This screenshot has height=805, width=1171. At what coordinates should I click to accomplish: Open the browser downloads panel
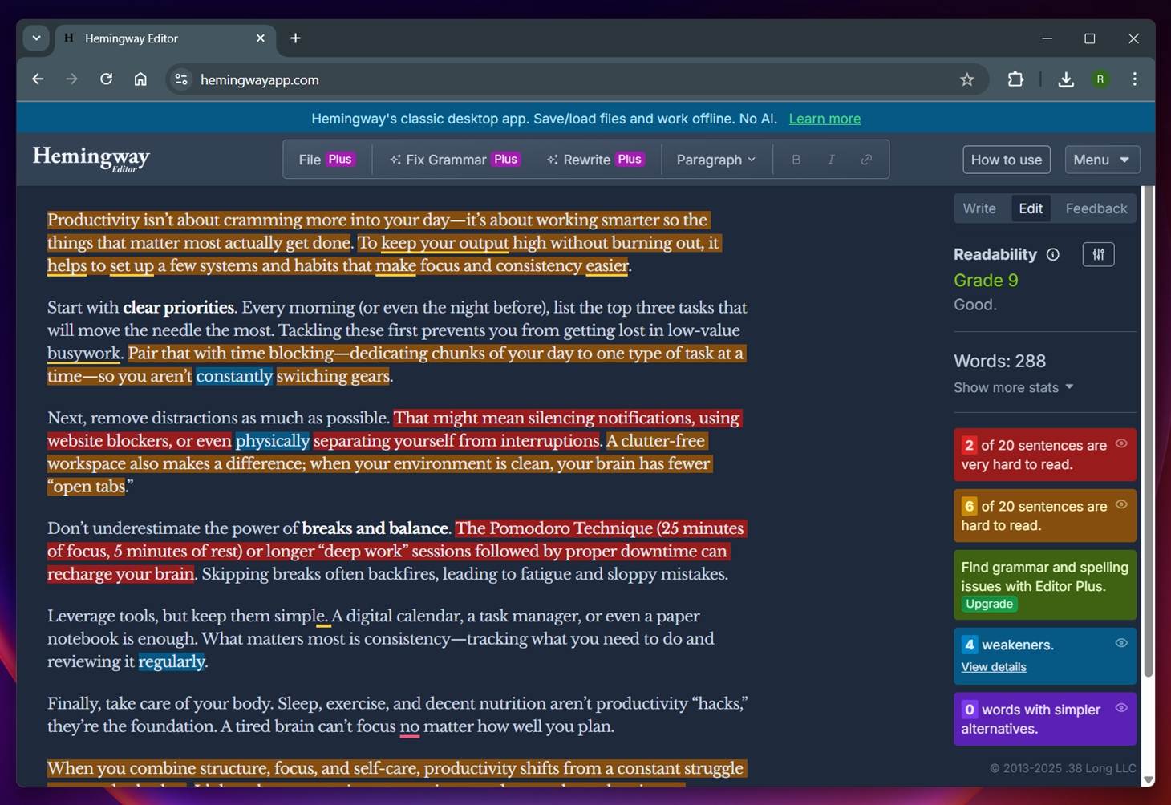pos(1066,79)
